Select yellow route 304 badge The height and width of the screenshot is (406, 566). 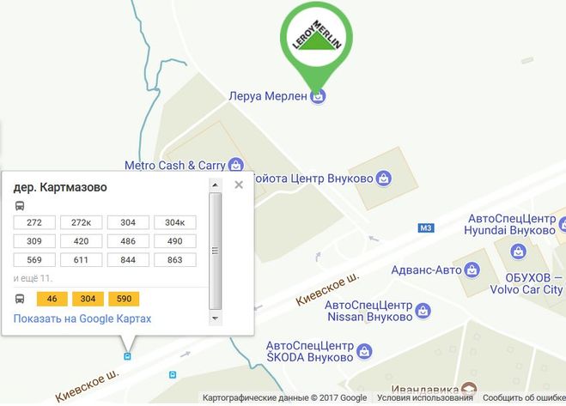click(88, 299)
